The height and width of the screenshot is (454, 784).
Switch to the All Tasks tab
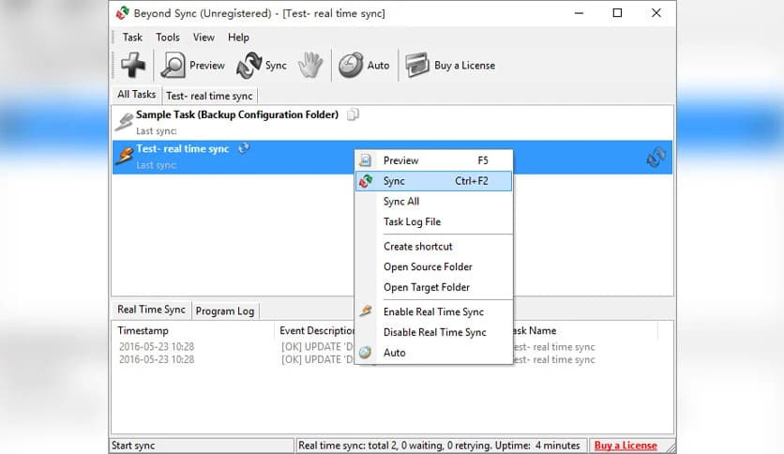[136, 95]
